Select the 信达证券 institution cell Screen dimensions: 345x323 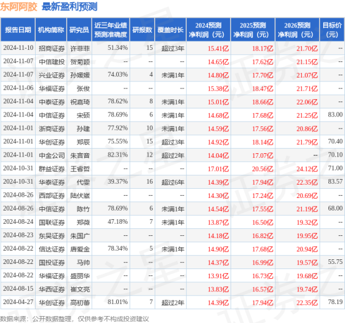(x=52, y=249)
